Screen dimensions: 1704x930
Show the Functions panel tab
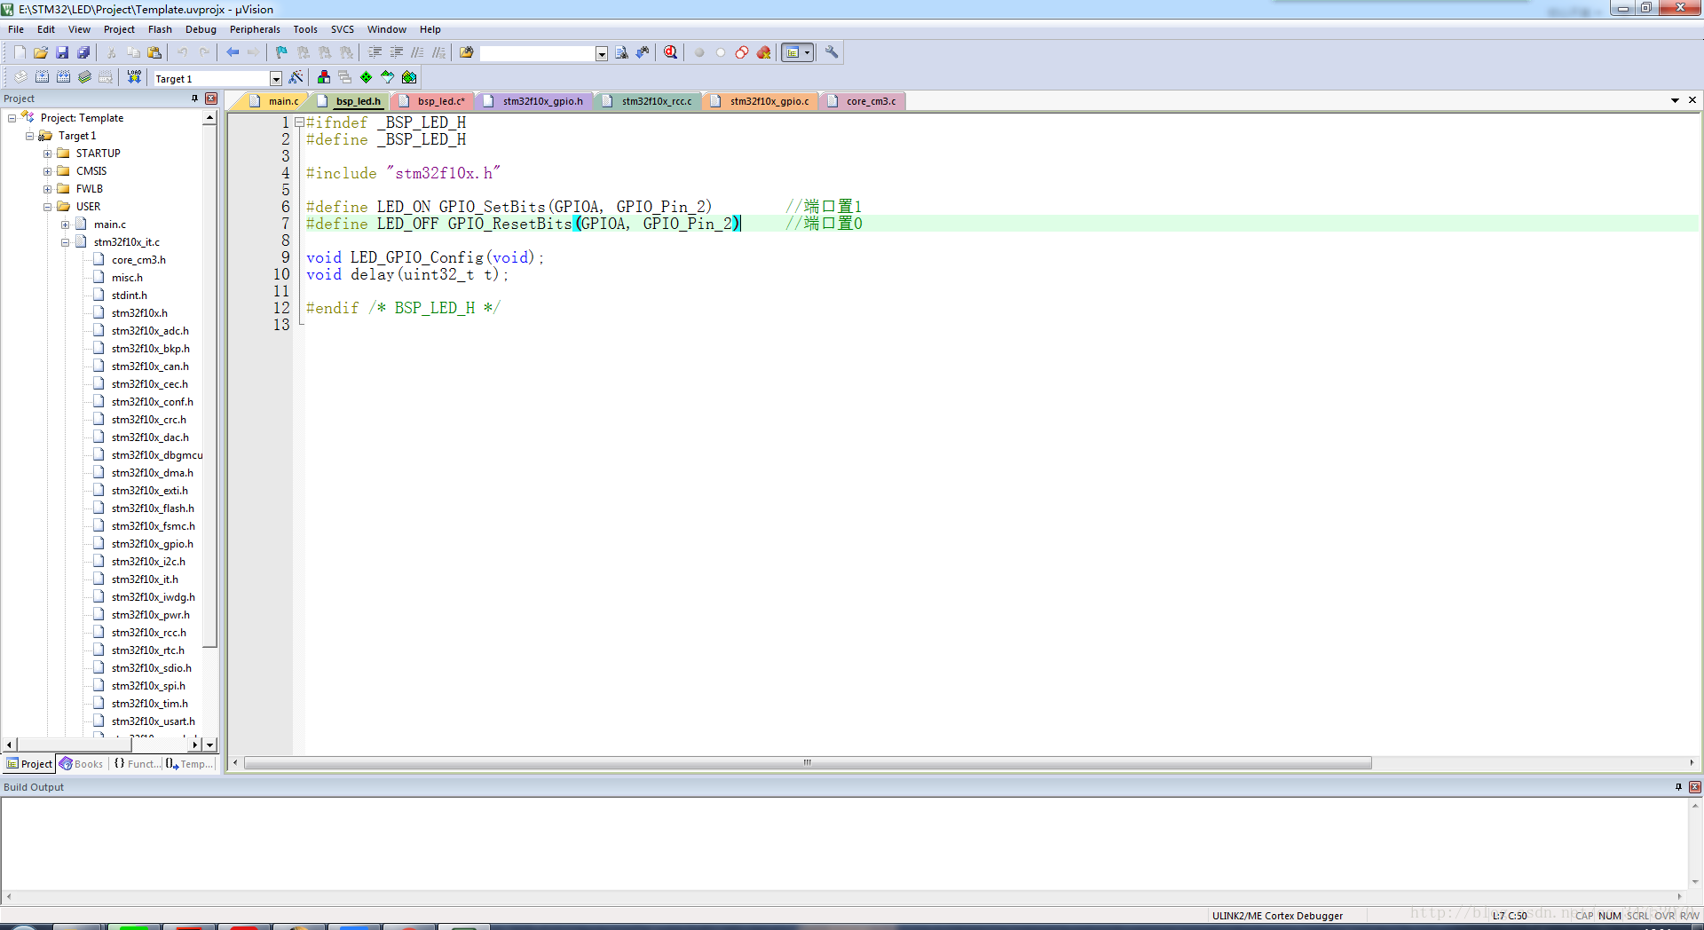[x=138, y=764]
